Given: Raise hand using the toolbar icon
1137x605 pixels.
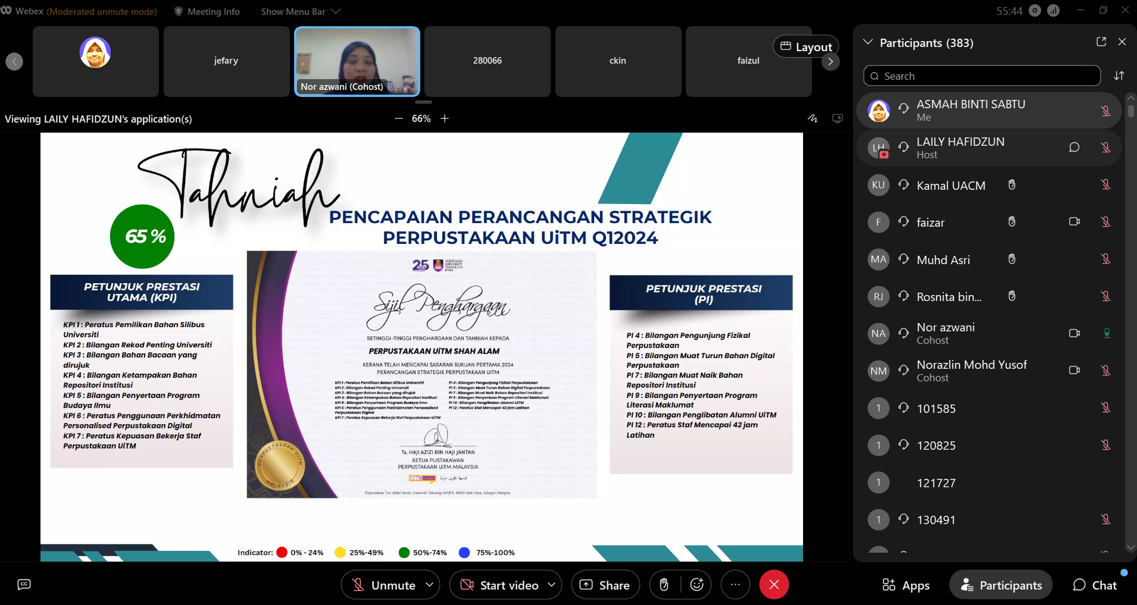Looking at the screenshot, I should coord(664,585).
